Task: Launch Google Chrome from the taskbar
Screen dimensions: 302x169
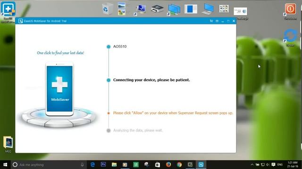Action: 179,165
